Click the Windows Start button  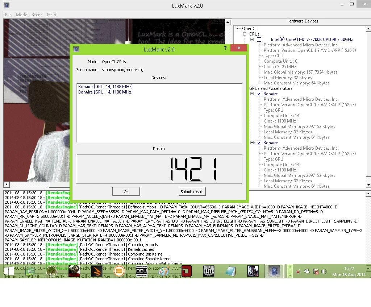click(x=9, y=271)
